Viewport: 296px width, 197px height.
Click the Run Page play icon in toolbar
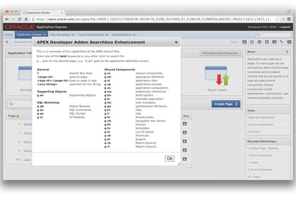(245, 42)
